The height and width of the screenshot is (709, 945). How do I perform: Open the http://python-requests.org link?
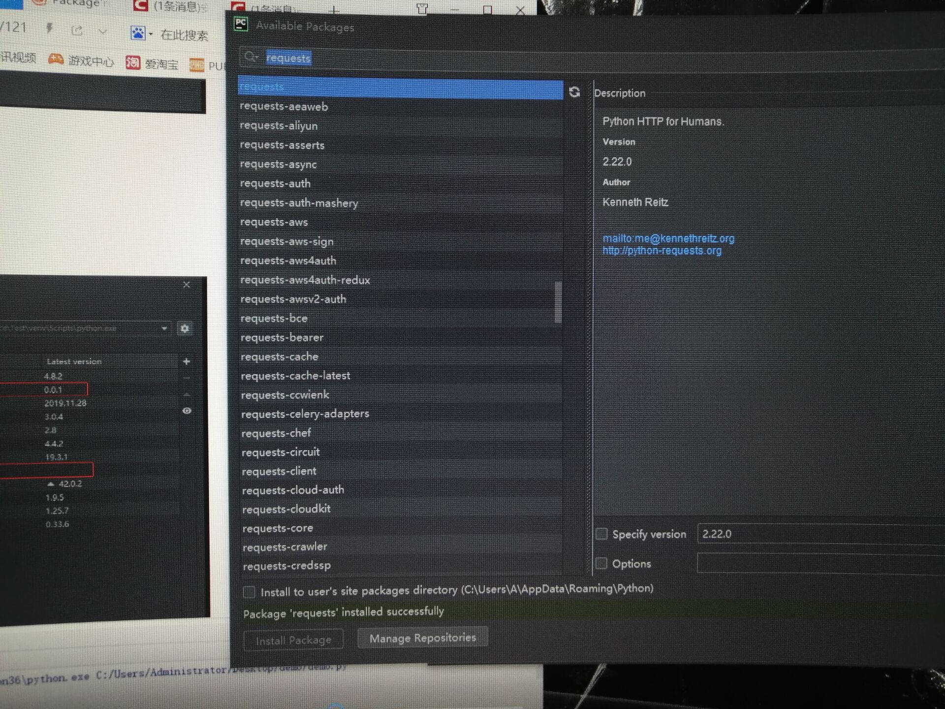tap(662, 251)
